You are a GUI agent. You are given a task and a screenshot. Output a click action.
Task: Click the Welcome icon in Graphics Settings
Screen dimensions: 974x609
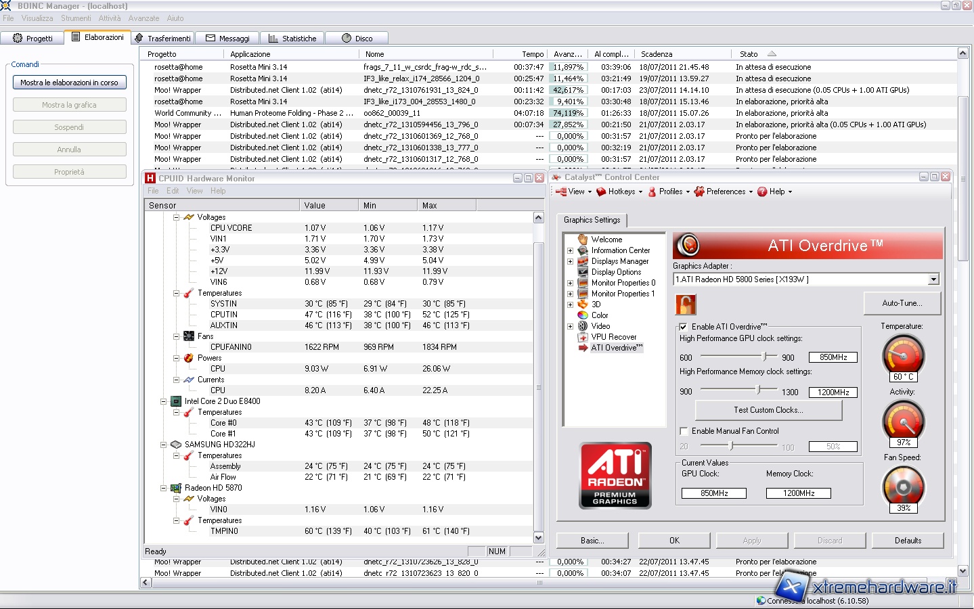pyautogui.click(x=583, y=240)
